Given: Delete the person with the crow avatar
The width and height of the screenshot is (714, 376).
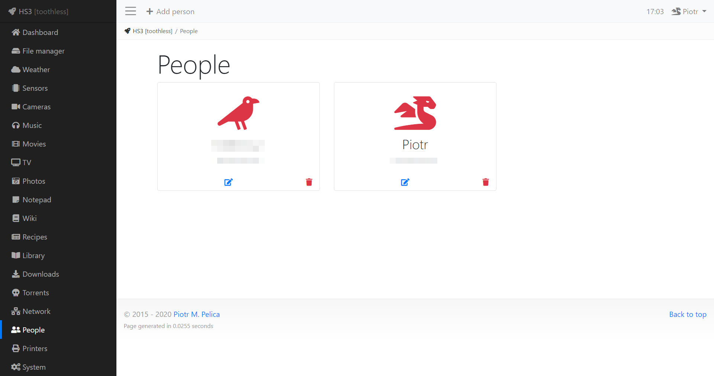Looking at the screenshot, I should click(309, 182).
